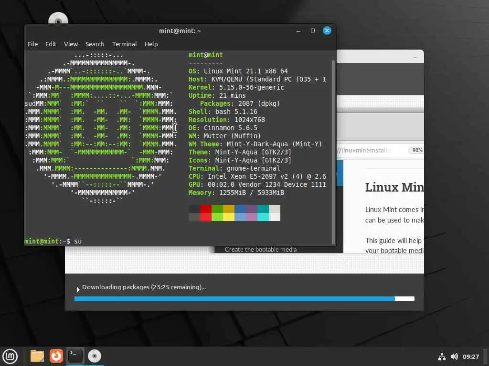489x366 pixels.
Task: Click the yellow color block in neofetch
Action: coord(229,213)
